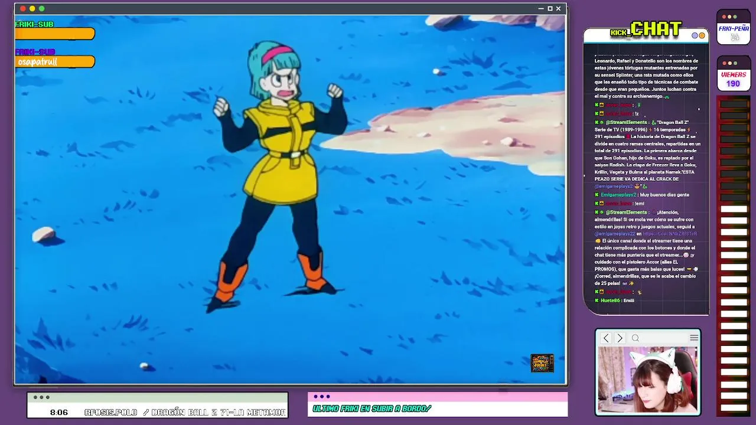Click the purple dot in chat header
This screenshot has height=425, width=756.
pos(695,35)
